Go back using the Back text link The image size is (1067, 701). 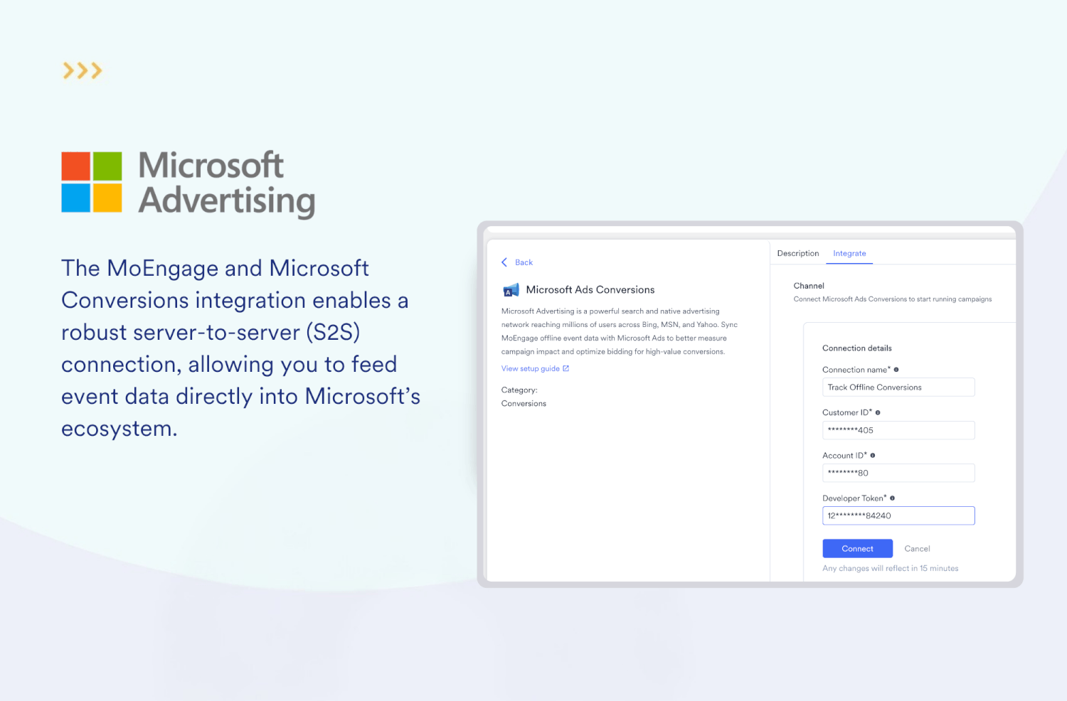coord(524,262)
